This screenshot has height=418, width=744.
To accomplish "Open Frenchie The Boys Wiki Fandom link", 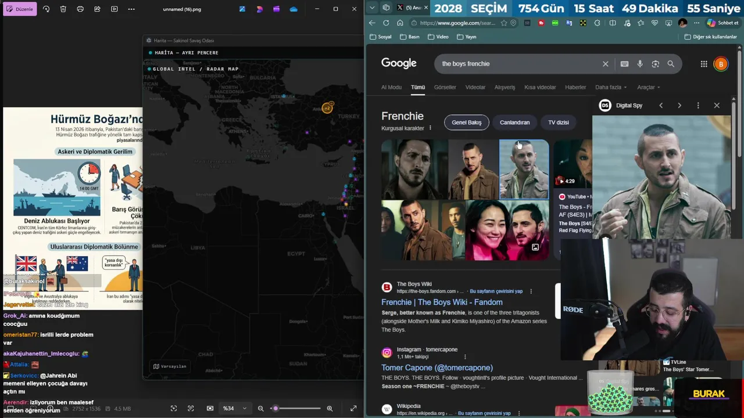I will coord(442,302).
